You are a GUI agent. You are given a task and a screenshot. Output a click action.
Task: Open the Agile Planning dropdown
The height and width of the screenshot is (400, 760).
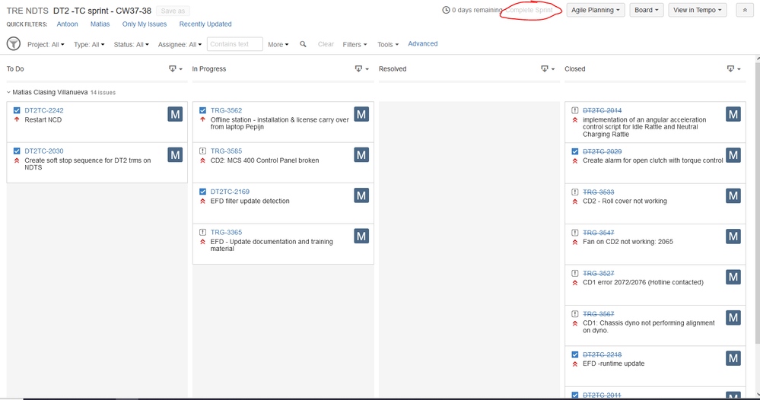595,10
